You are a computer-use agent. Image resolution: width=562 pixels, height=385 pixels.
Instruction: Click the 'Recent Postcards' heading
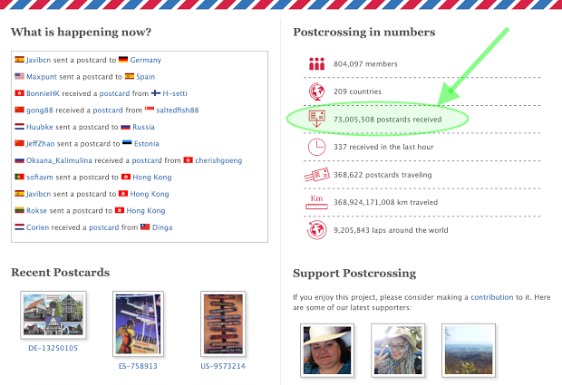click(60, 272)
